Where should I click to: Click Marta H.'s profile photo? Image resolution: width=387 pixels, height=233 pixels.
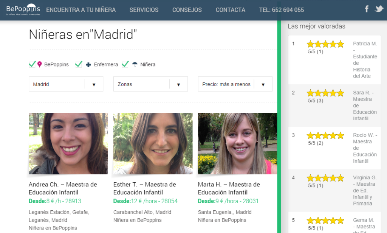(x=237, y=144)
